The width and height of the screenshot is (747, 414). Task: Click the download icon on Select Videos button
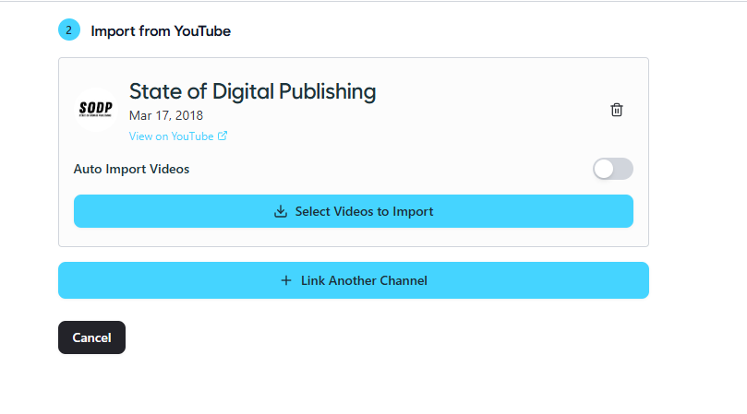281,211
